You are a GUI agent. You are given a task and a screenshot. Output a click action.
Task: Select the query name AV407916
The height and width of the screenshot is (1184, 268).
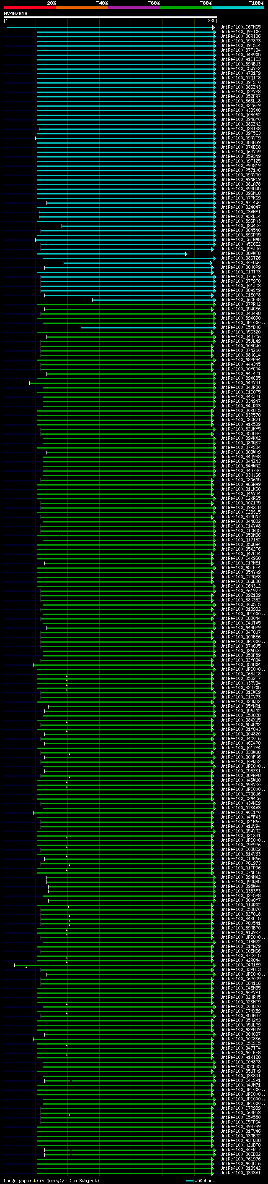pos(15,14)
